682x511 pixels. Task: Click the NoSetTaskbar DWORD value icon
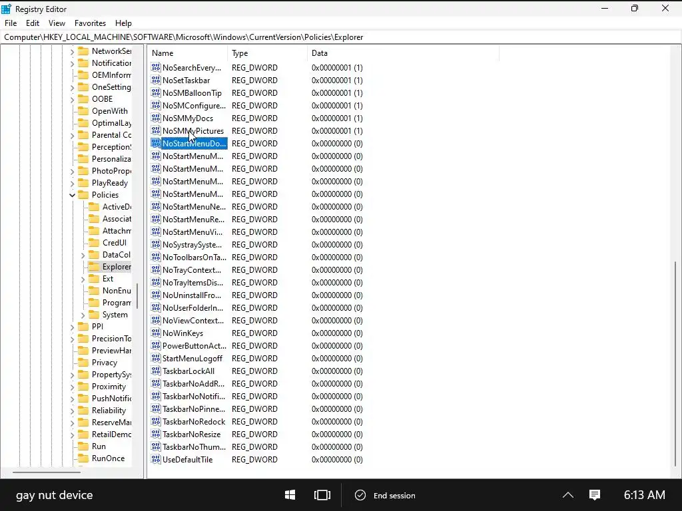pyautogui.click(x=156, y=80)
